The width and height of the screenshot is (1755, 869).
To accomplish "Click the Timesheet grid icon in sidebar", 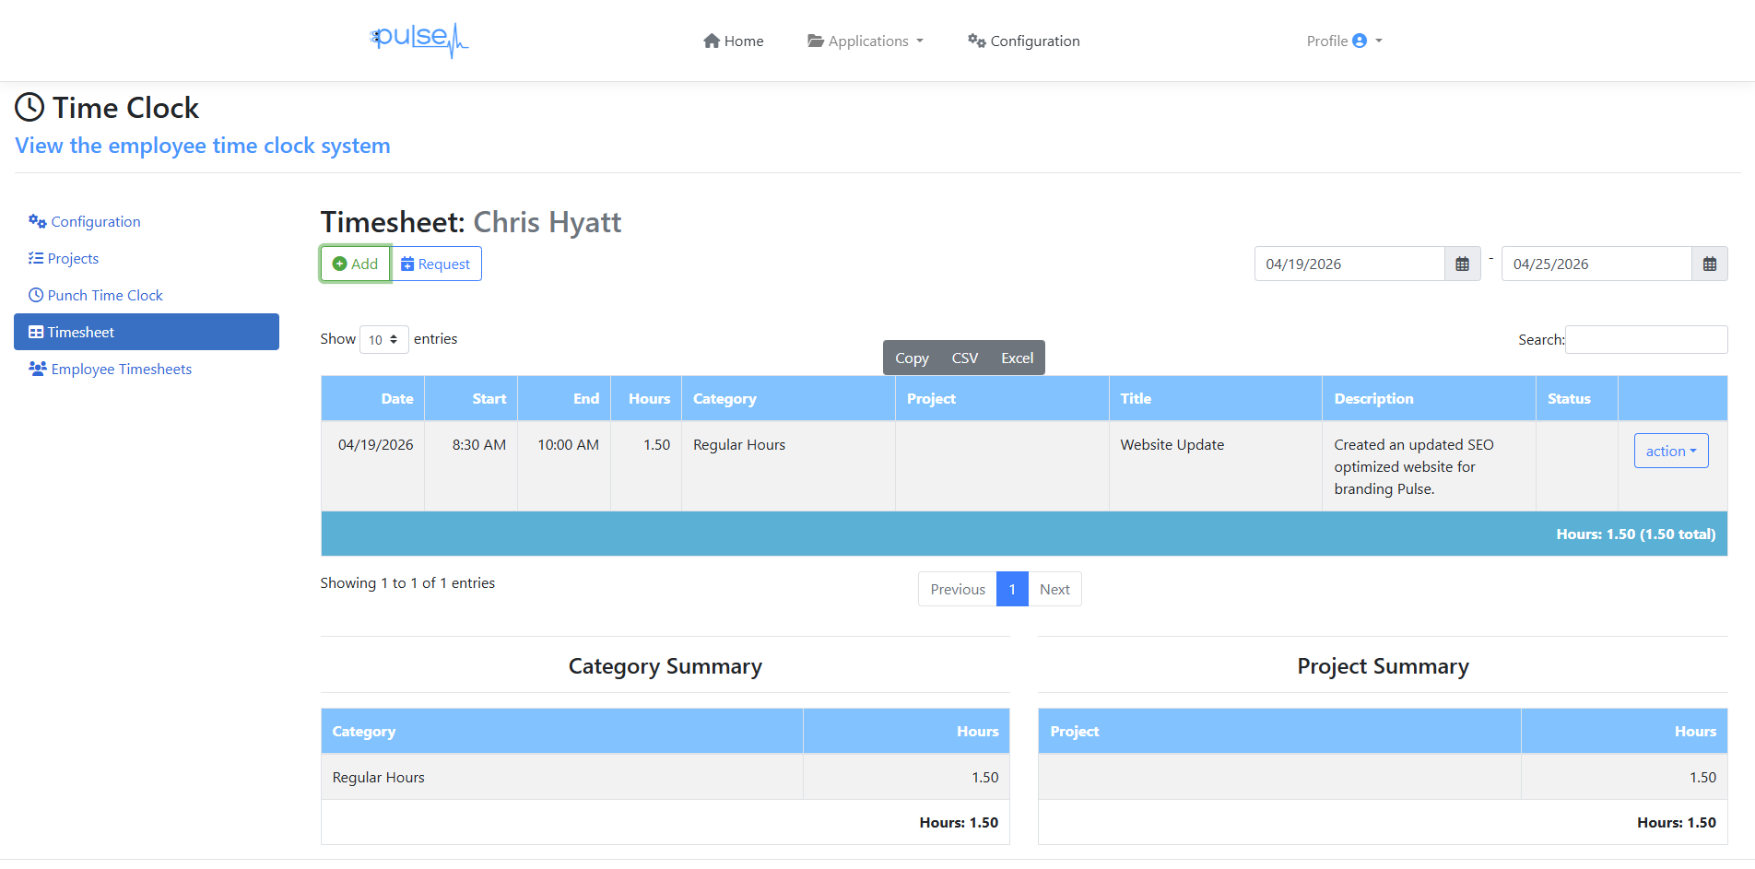I will tap(38, 332).
